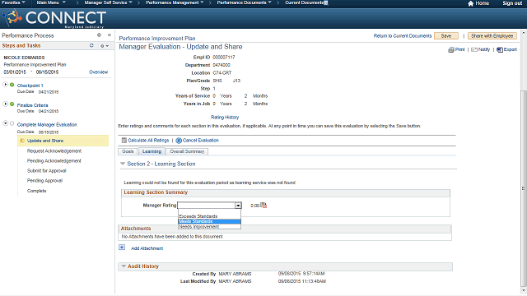Image resolution: width=527 pixels, height=296 pixels.
Task: Collapse the Performance Process side panel
Action: pos(110,35)
